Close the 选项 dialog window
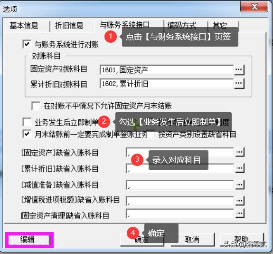The height and width of the screenshot is (254, 273). (254, 7)
